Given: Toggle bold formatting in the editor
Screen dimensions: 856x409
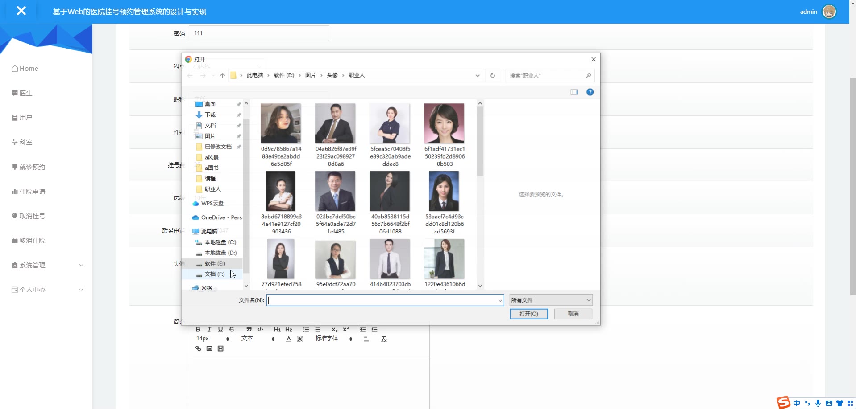Looking at the screenshot, I should (198, 329).
